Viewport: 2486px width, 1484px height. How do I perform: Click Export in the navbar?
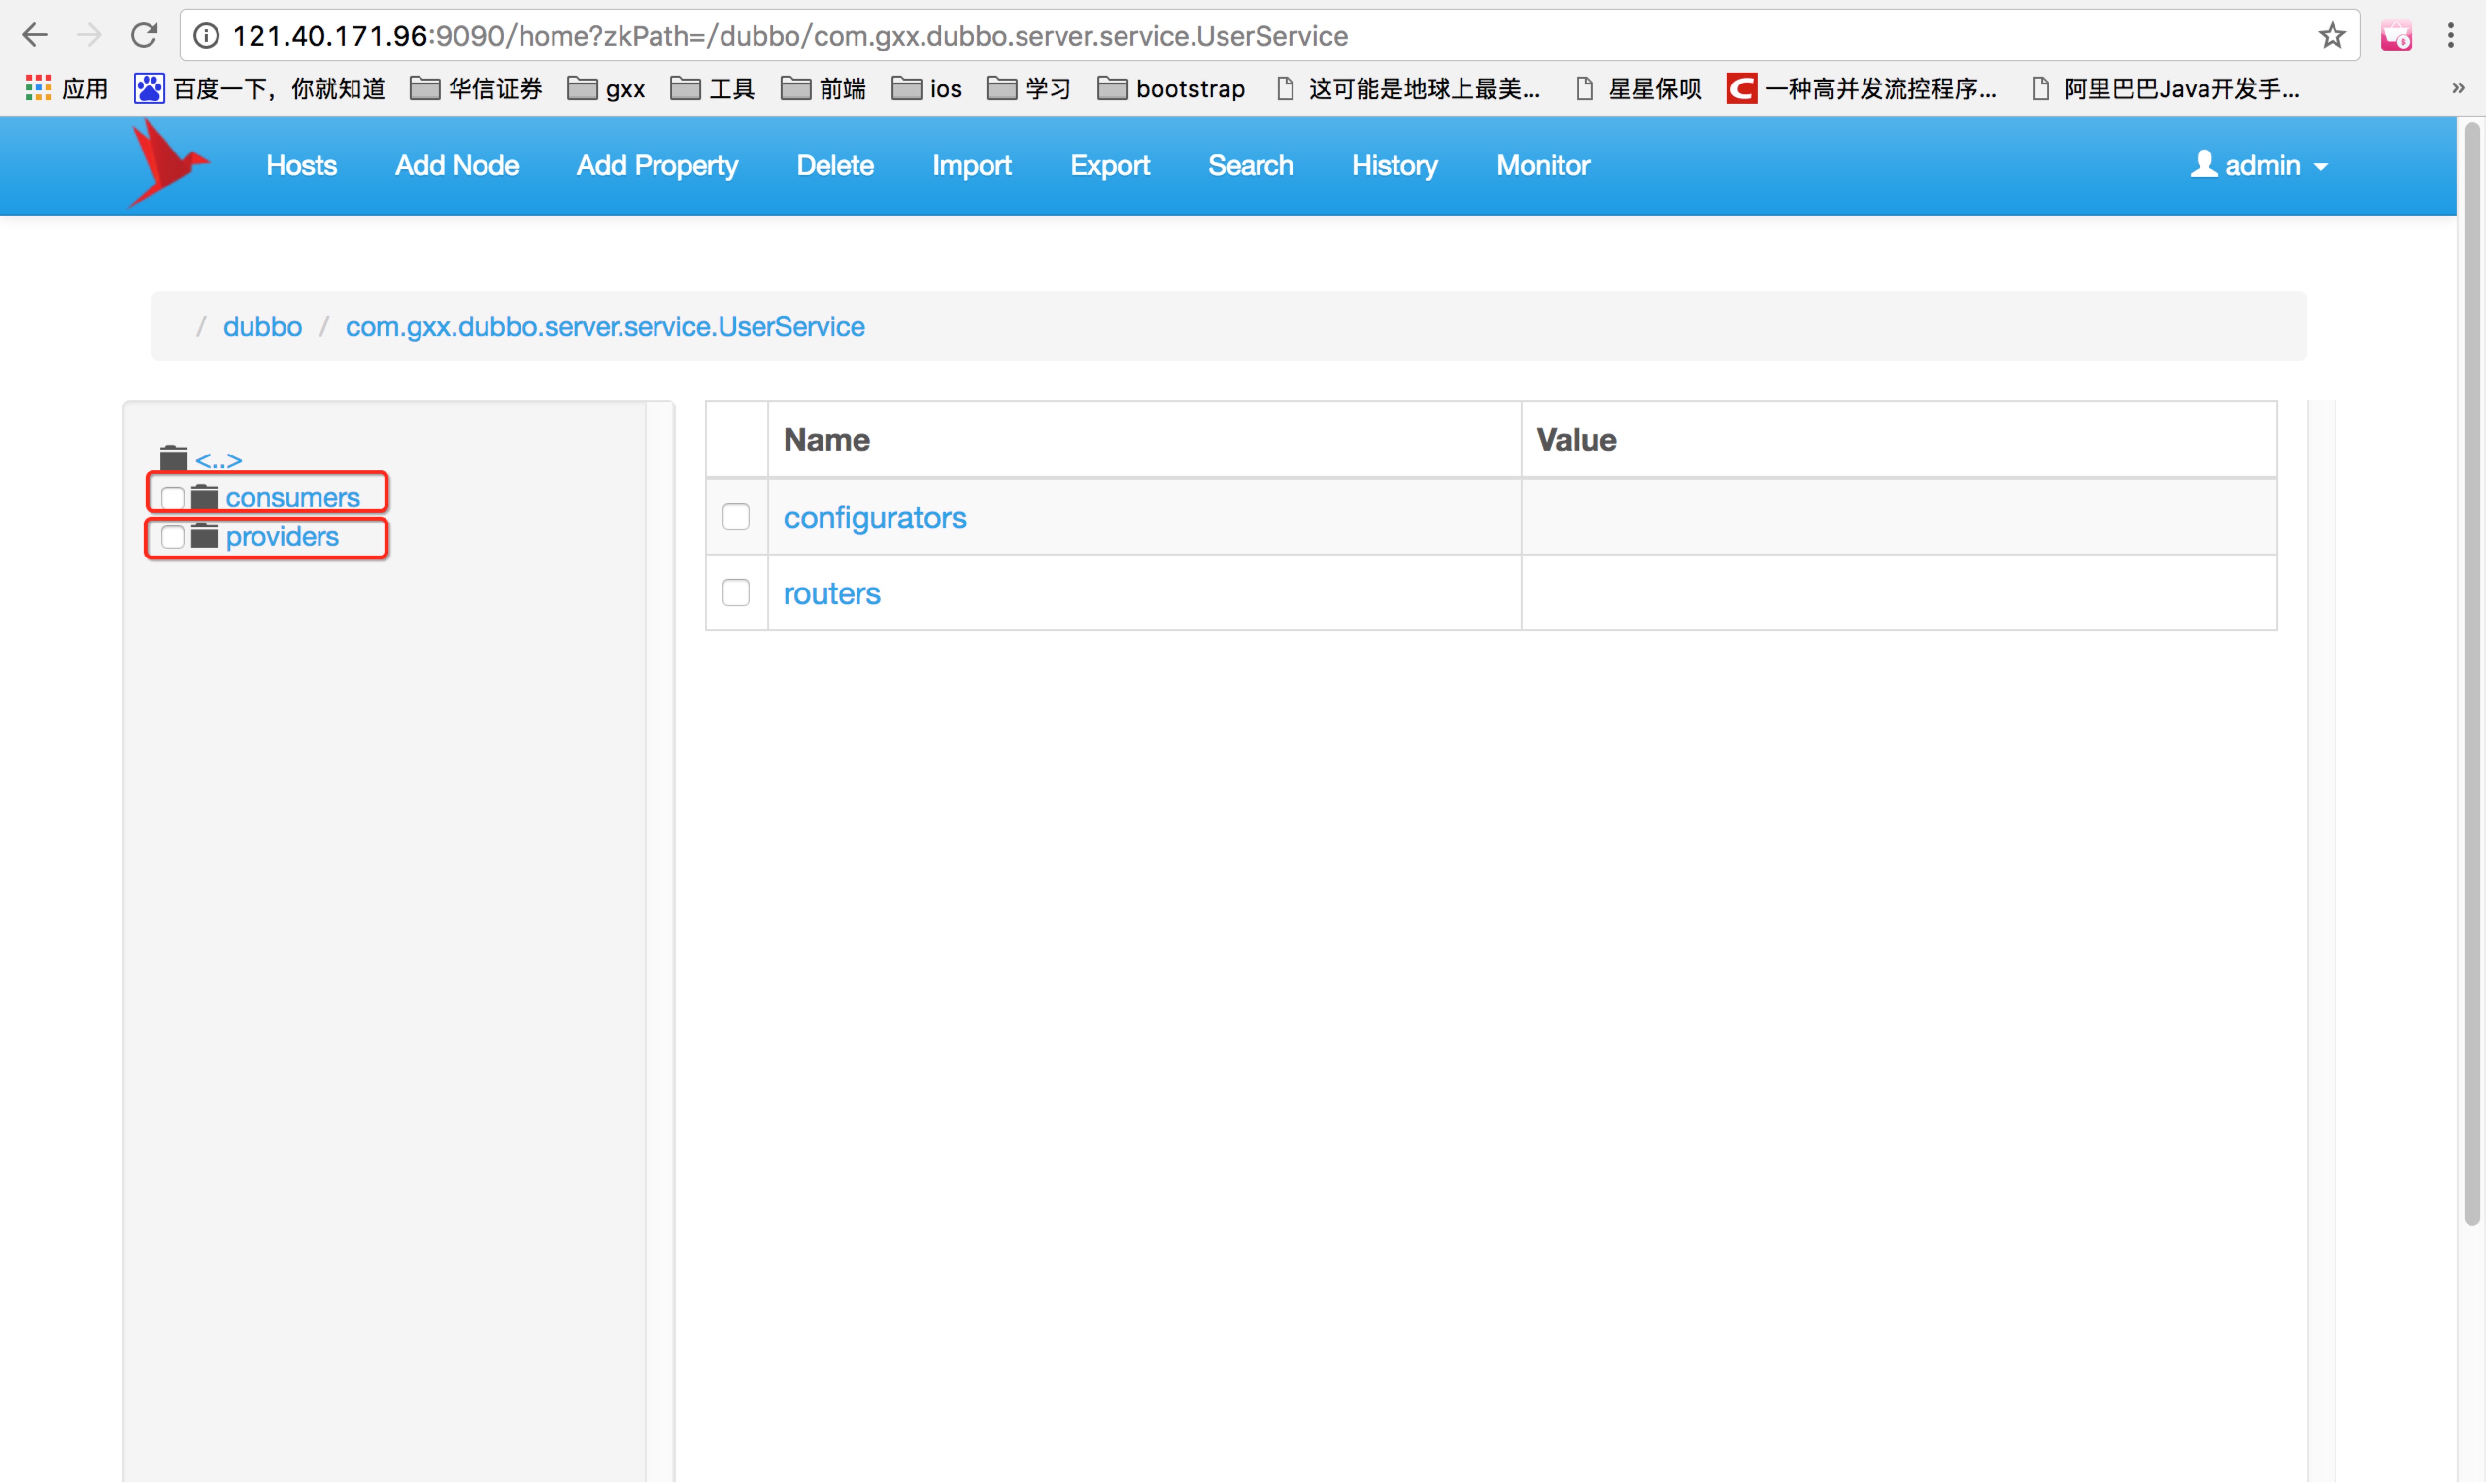coord(1109,165)
